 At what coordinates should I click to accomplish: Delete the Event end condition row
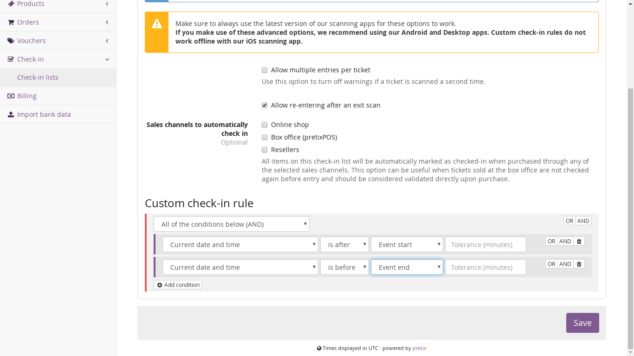pos(579,264)
